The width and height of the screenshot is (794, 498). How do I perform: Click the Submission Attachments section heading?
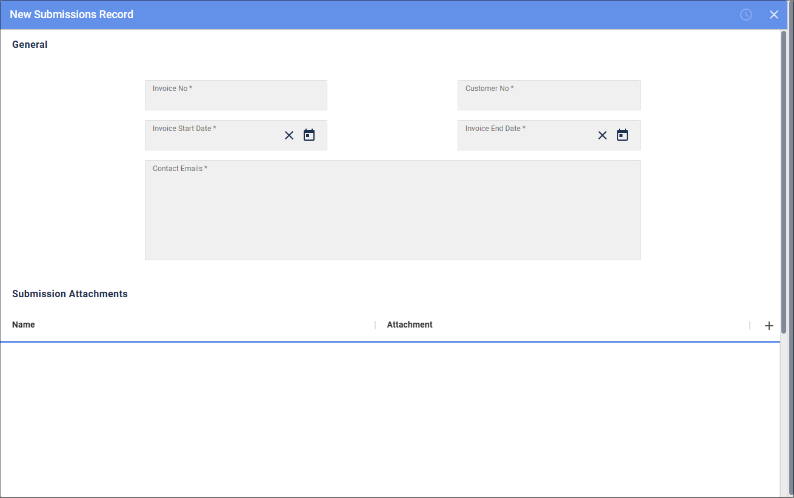(x=70, y=294)
